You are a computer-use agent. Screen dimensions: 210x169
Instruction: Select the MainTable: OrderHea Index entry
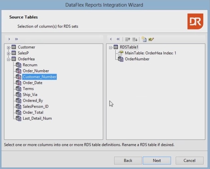point(150,53)
